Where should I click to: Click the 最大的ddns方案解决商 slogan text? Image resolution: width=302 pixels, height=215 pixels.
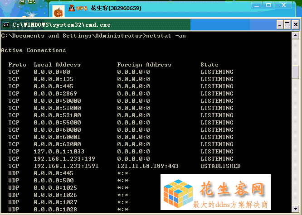coord(230,205)
